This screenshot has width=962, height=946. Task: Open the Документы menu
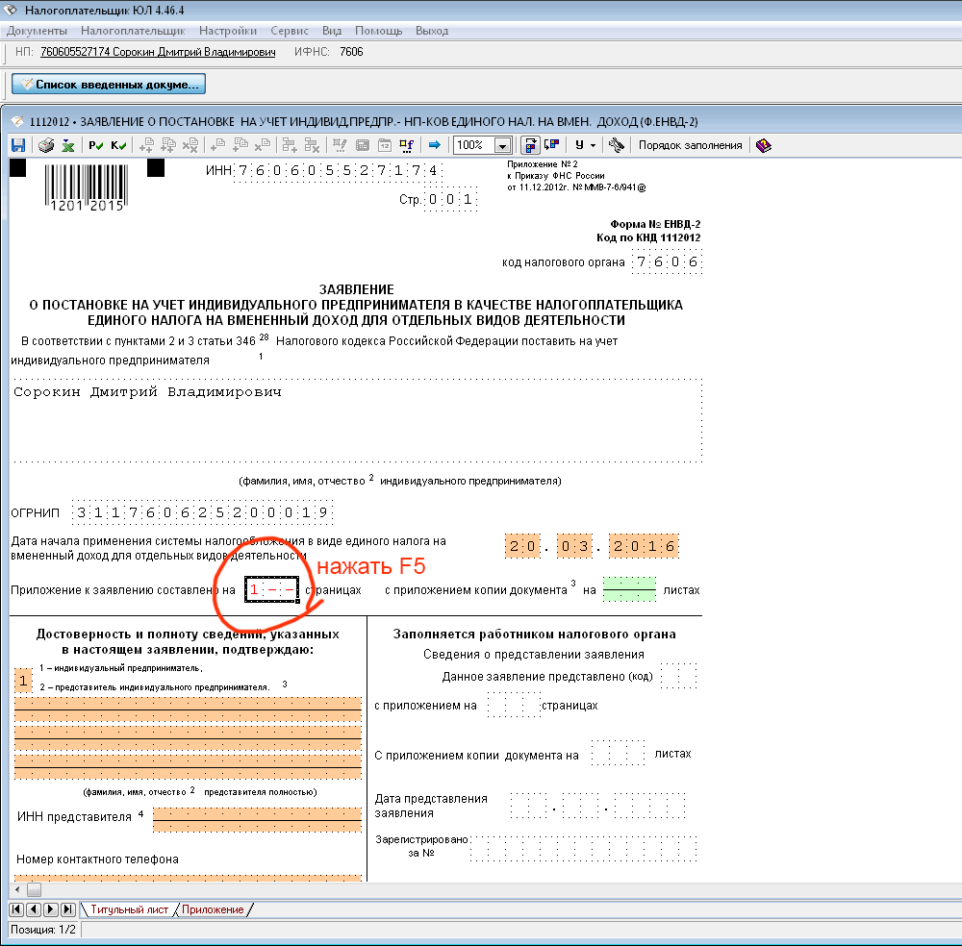coord(37,31)
